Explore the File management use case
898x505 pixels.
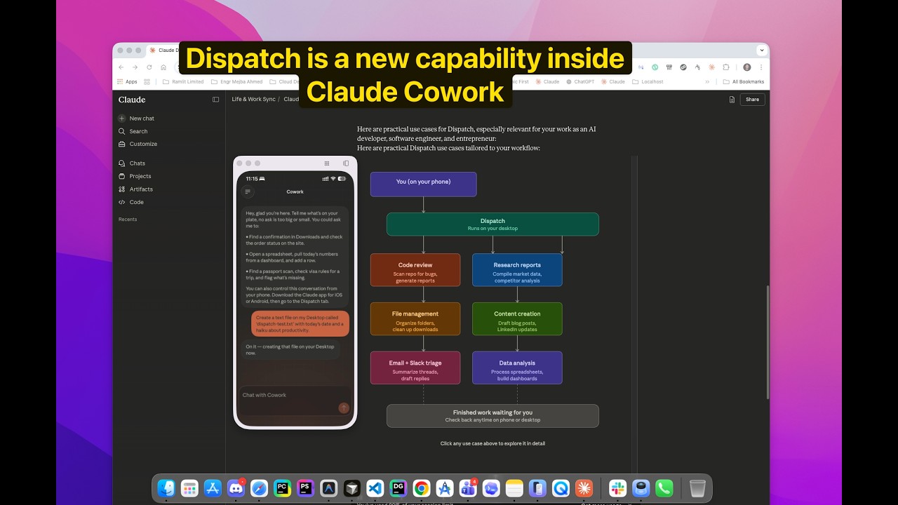415,319
